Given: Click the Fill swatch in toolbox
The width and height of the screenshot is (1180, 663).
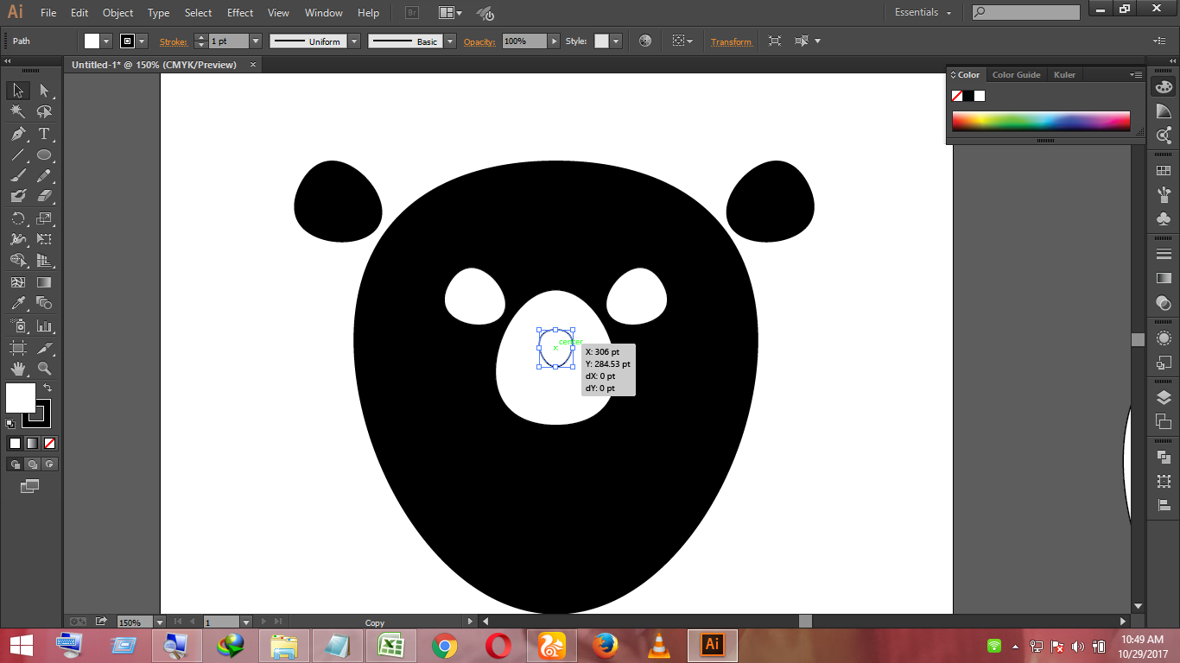Looking at the screenshot, I should (x=21, y=398).
